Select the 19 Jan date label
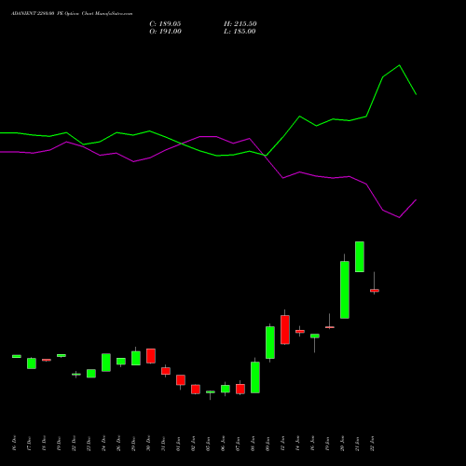Viewport: 466px width, 466px height. click(327, 444)
